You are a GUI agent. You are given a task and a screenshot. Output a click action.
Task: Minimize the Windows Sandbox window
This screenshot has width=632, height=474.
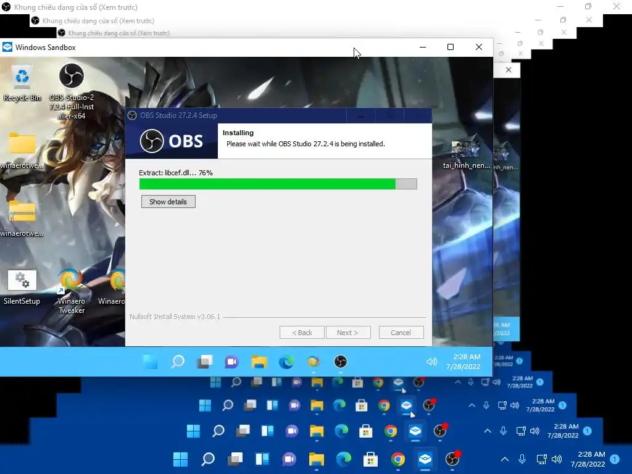point(423,47)
